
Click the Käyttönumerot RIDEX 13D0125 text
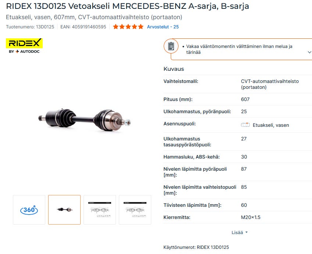click(x=196, y=247)
